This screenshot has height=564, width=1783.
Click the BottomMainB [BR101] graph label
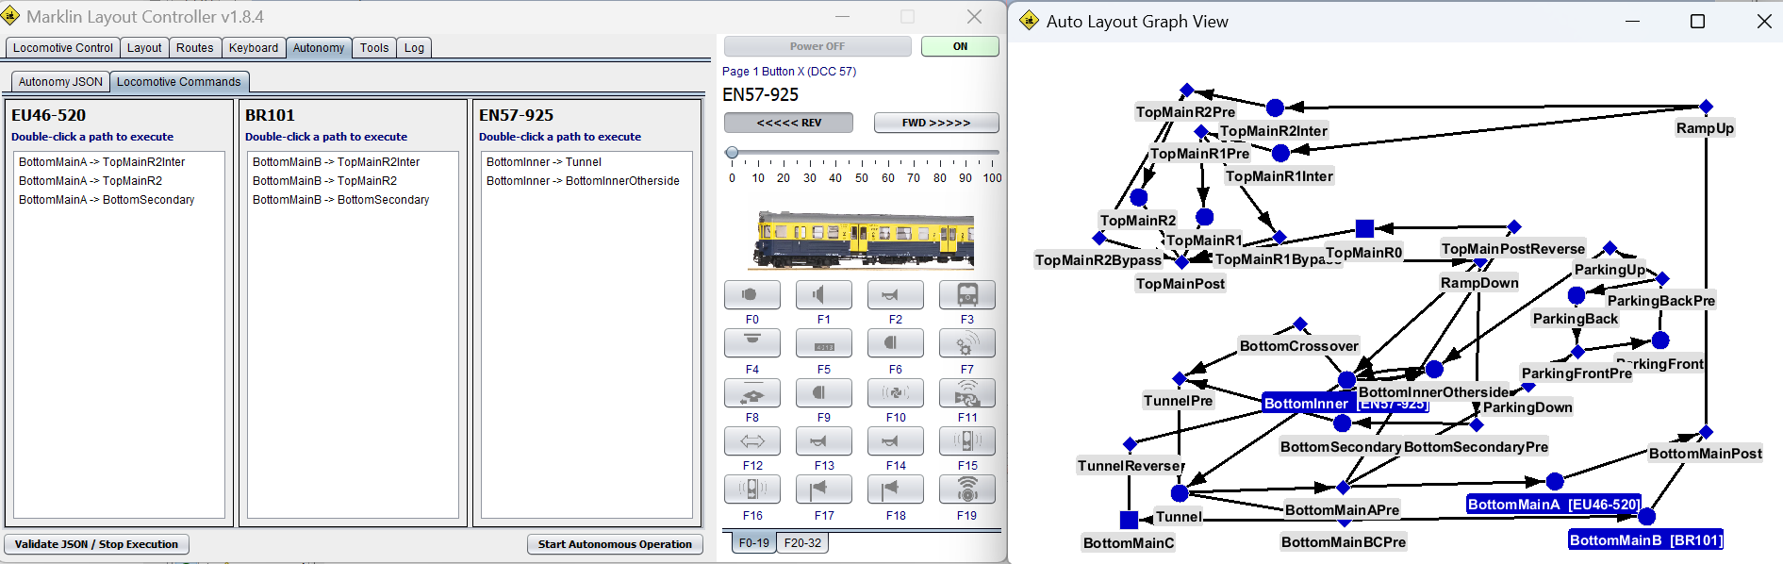coord(1645,540)
